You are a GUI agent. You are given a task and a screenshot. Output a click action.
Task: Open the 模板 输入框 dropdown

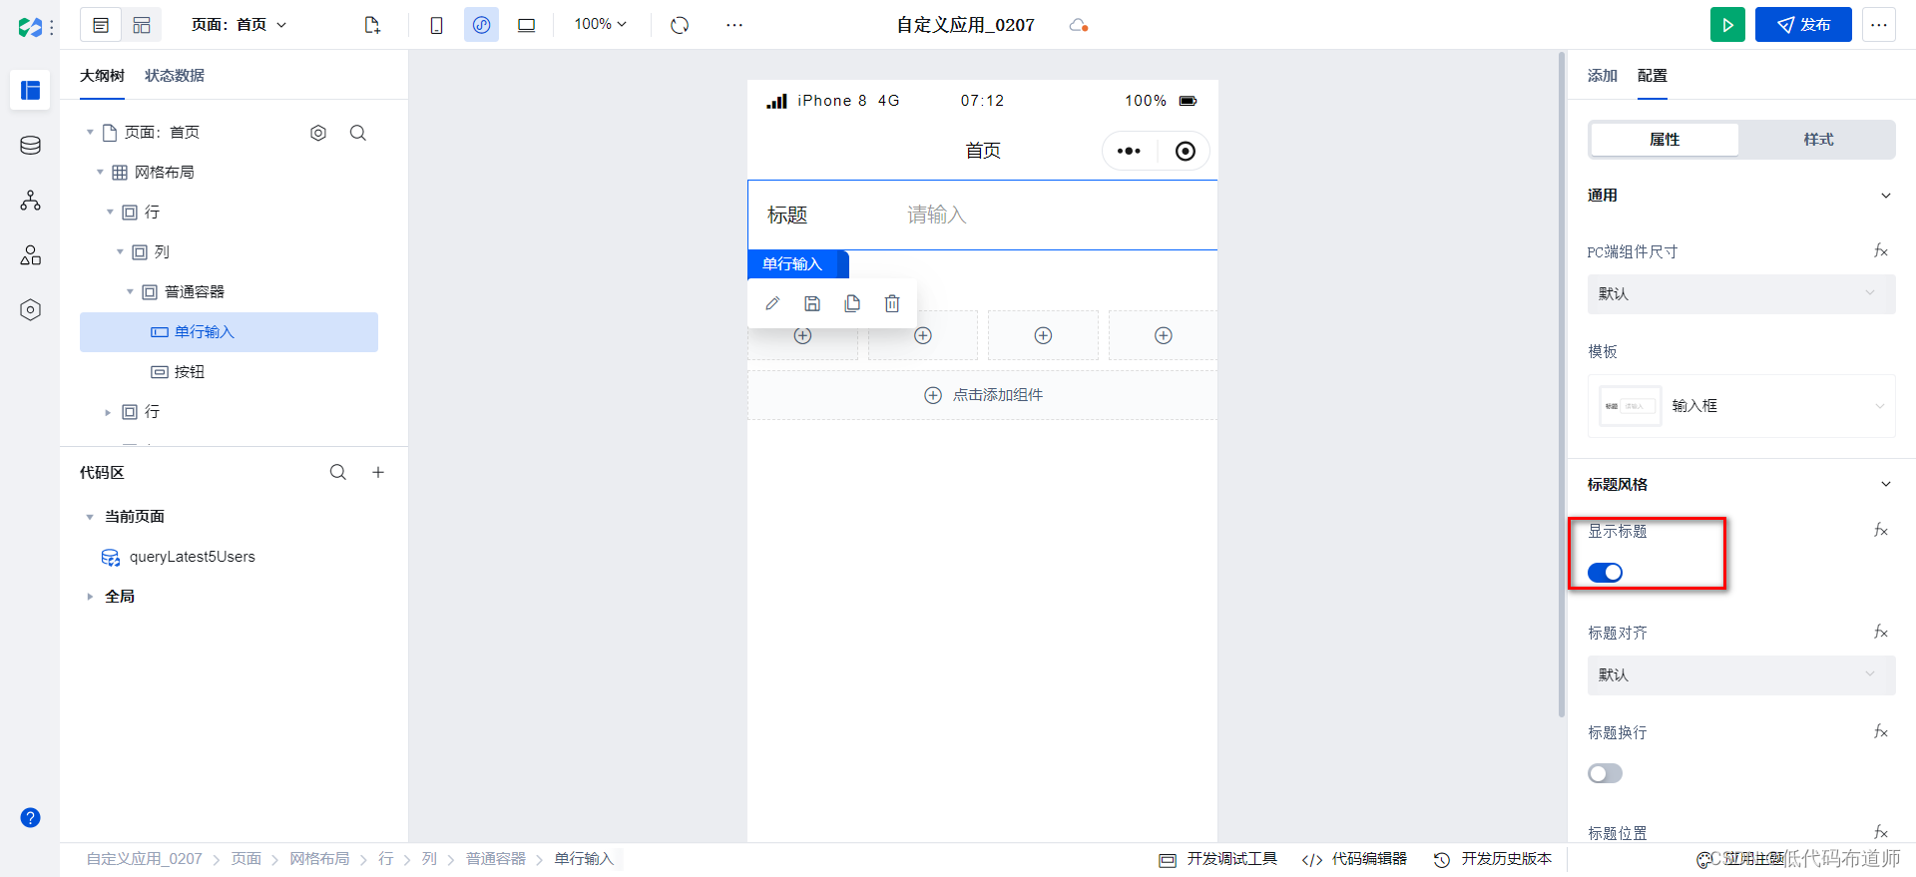pyautogui.click(x=1741, y=406)
